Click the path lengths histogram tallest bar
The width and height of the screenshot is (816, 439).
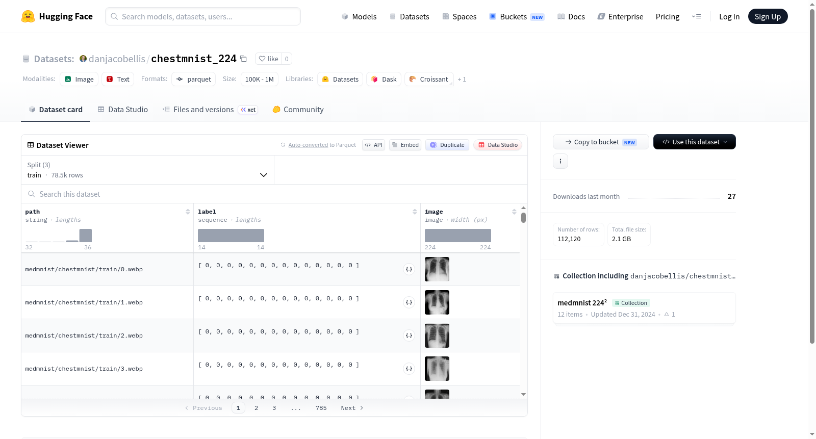(86, 236)
